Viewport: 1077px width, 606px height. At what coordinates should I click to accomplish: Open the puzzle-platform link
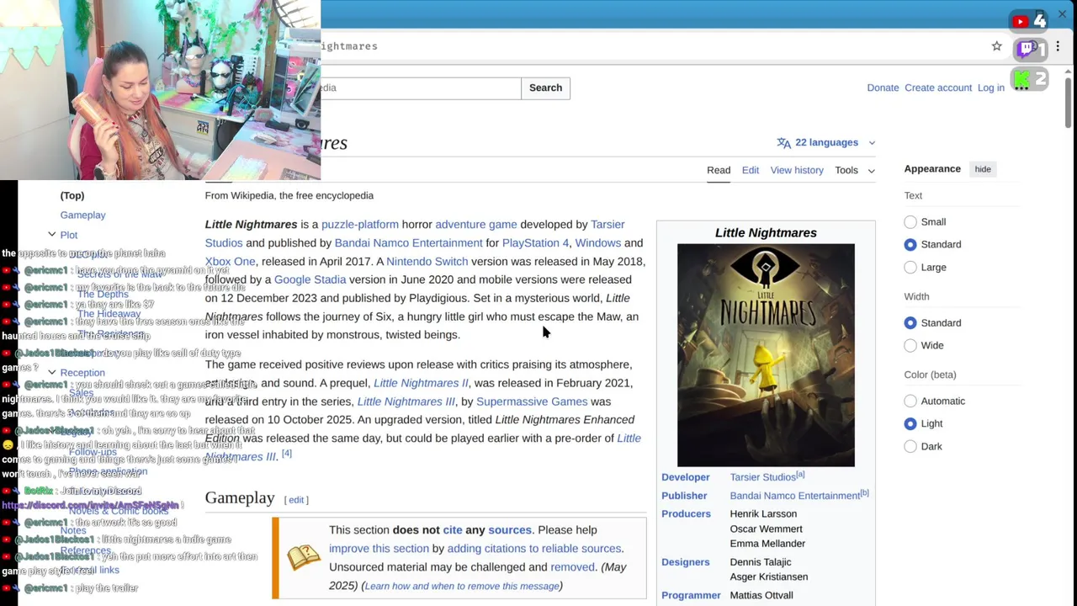[x=360, y=225]
